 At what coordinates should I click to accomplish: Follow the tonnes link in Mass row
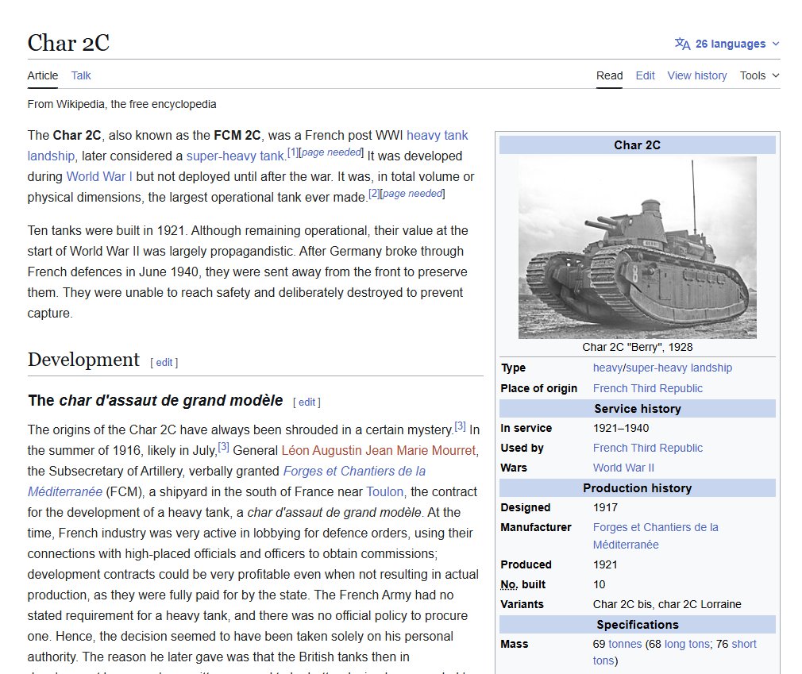[x=625, y=644]
